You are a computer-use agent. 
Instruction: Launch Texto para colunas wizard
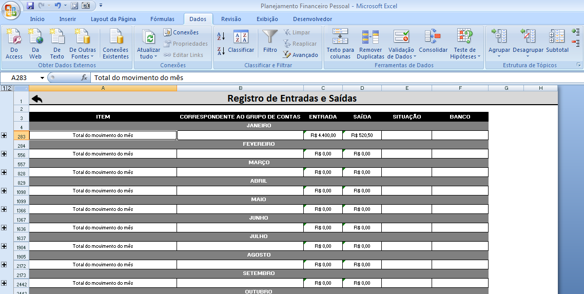[x=340, y=44]
